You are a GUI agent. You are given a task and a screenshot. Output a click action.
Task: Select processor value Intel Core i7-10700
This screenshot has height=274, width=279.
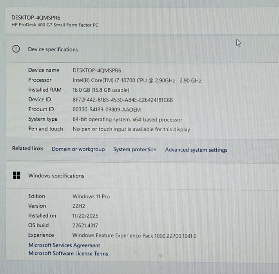click(137, 80)
